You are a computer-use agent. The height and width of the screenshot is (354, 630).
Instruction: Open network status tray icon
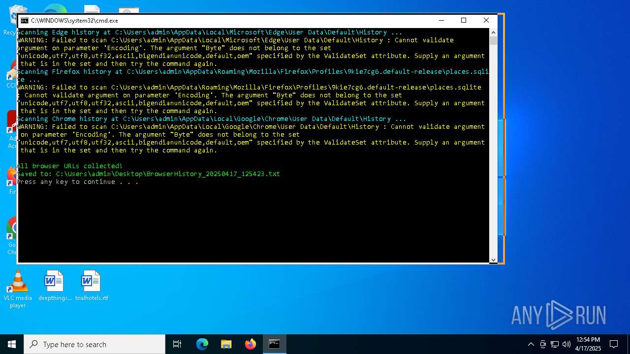[x=555, y=344]
